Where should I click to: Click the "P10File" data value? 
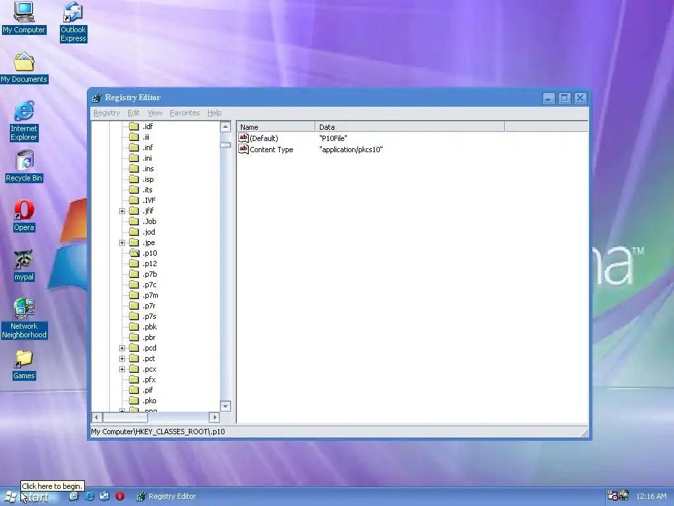[x=333, y=138]
